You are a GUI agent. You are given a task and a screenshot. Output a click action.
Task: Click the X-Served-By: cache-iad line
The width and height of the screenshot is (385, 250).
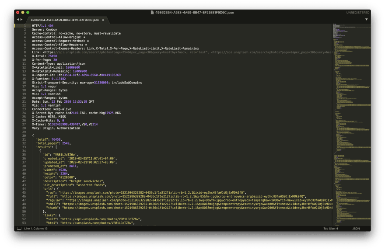[77, 113]
